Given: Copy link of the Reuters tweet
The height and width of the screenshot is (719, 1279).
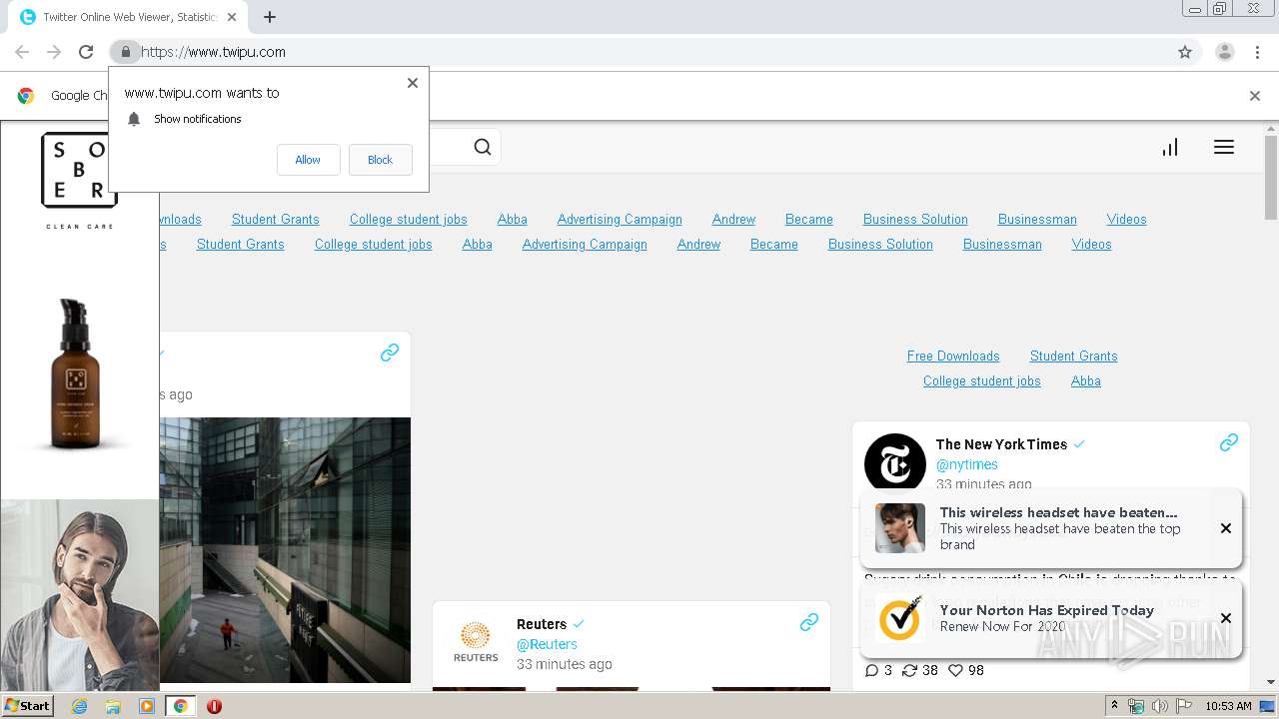Looking at the screenshot, I should pos(809,622).
